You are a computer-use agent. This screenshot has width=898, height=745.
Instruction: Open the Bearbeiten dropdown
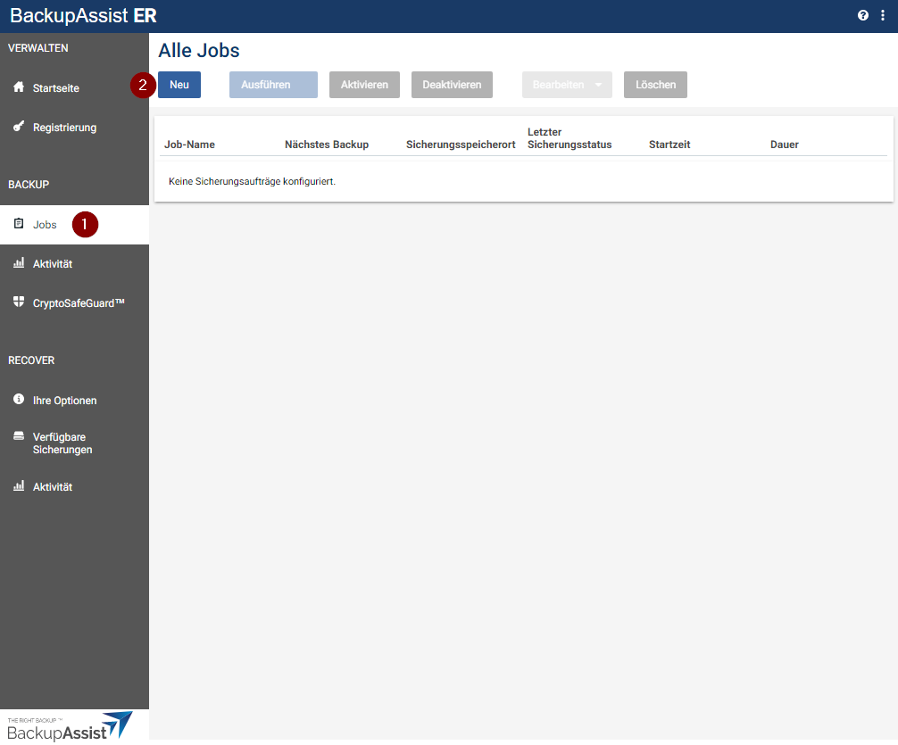click(567, 85)
